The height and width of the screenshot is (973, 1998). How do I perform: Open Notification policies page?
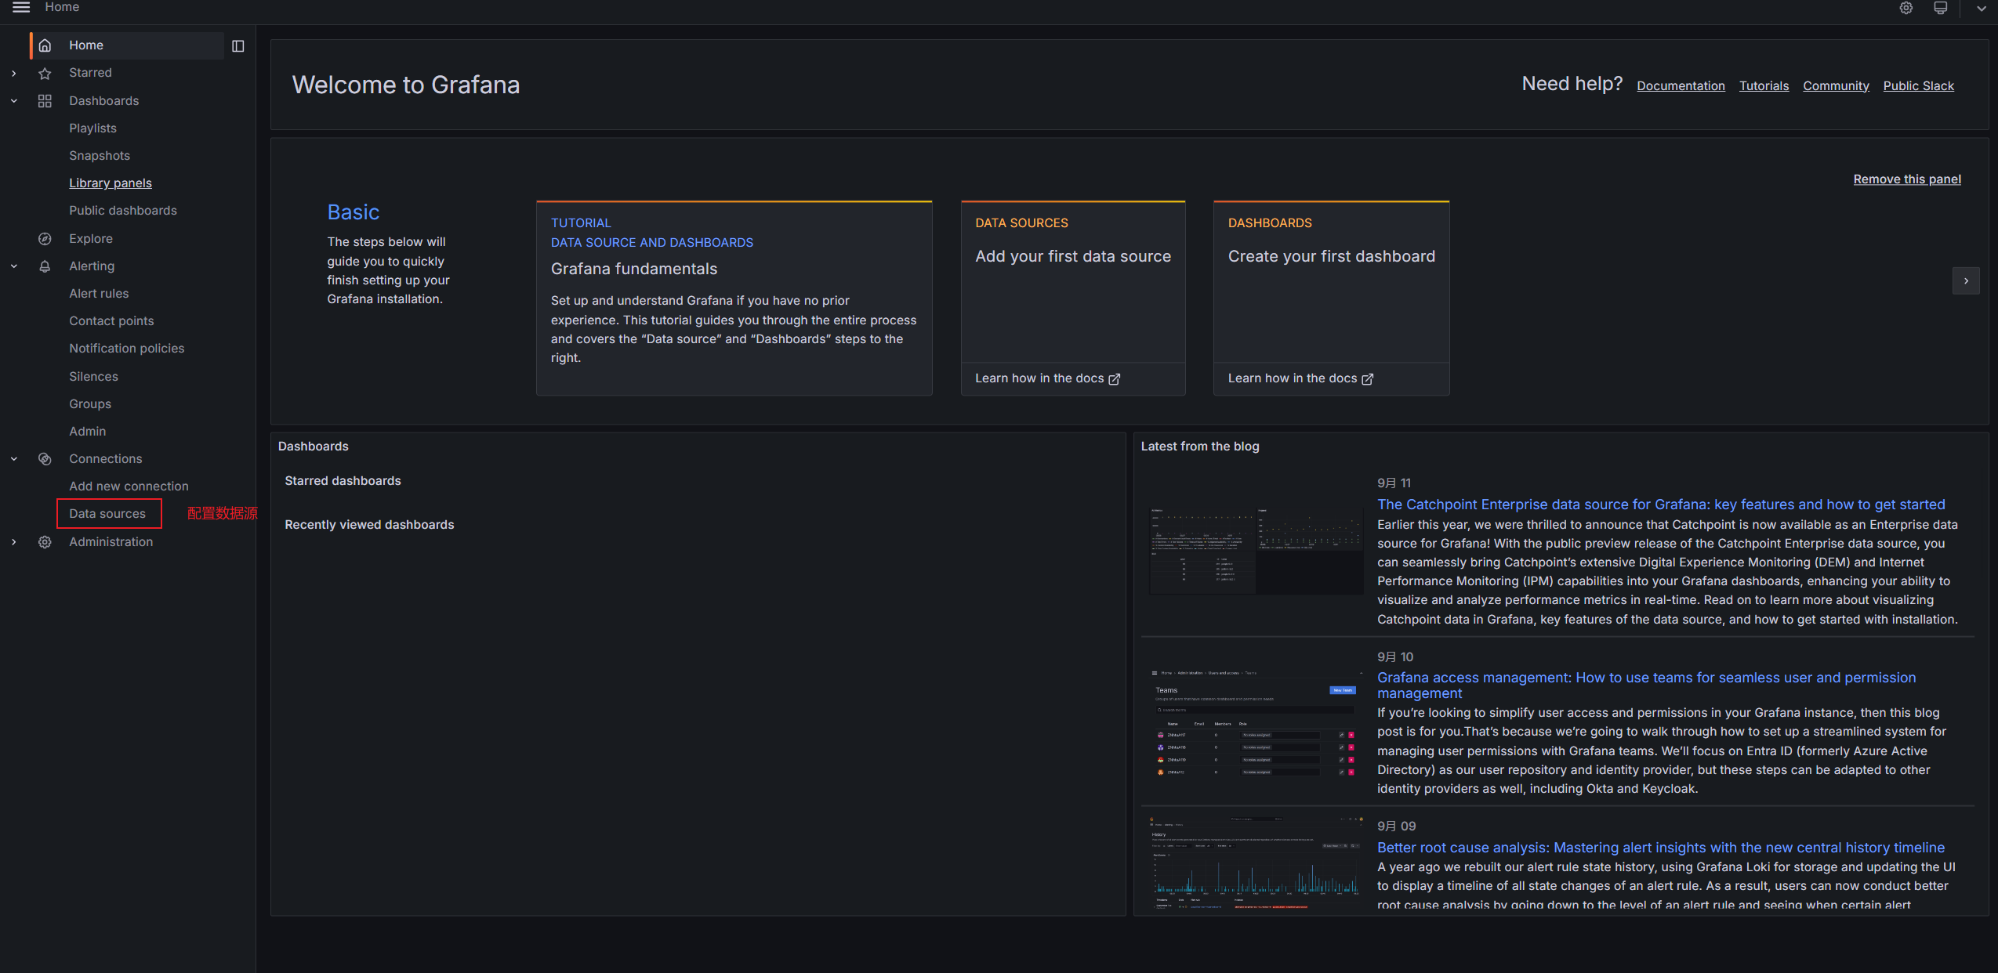tap(127, 349)
